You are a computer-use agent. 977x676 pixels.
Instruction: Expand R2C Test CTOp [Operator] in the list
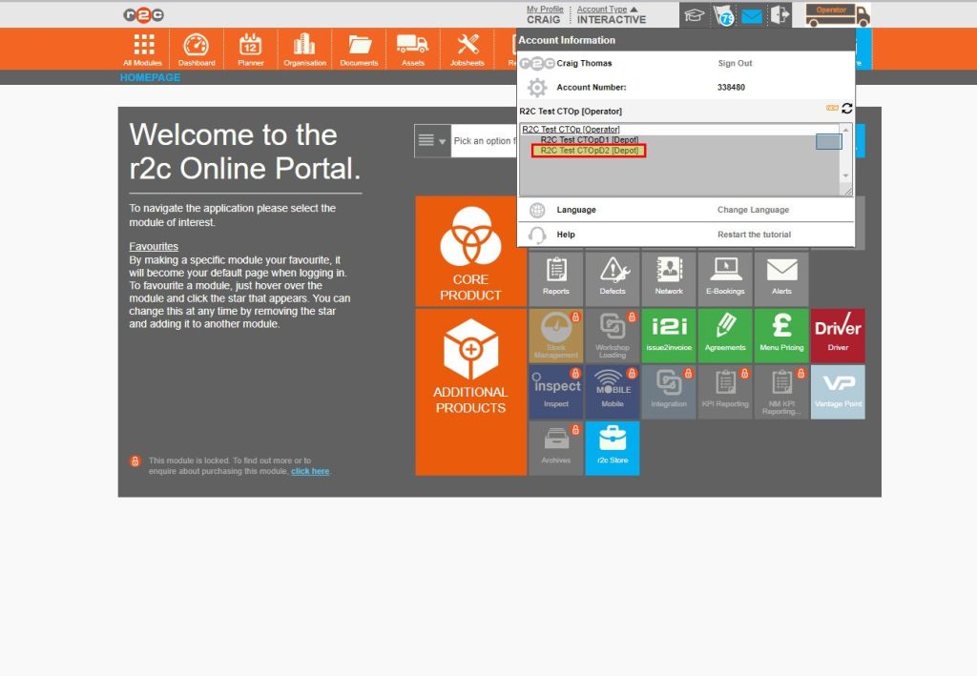click(569, 129)
